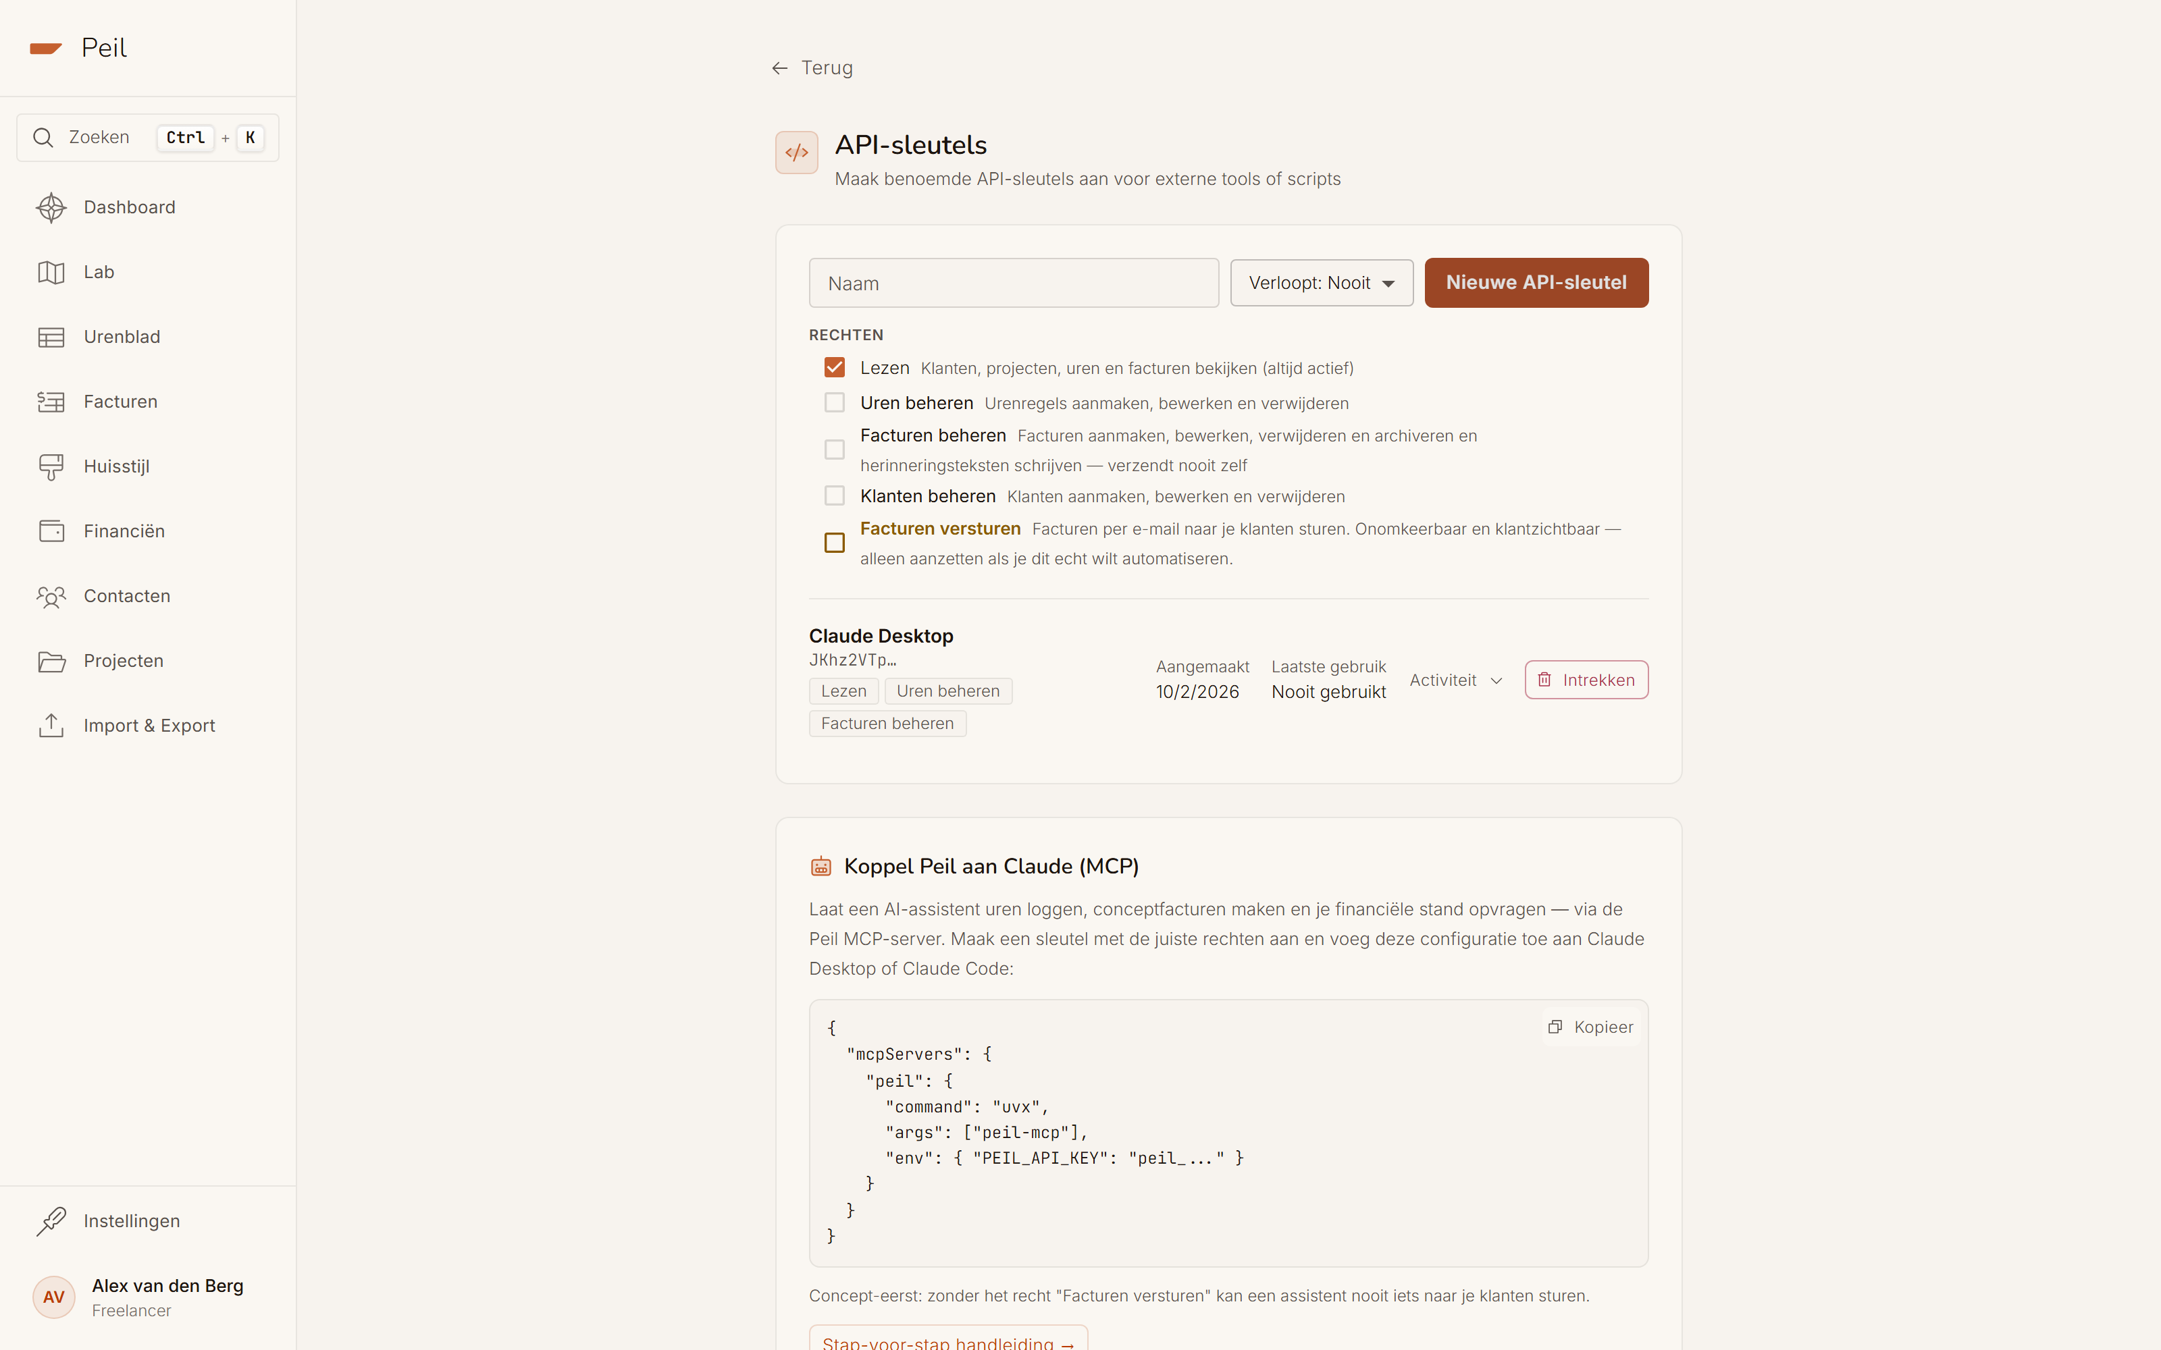Click the search magnifier icon
The width and height of the screenshot is (2161, 1350).
click(43, 138)
